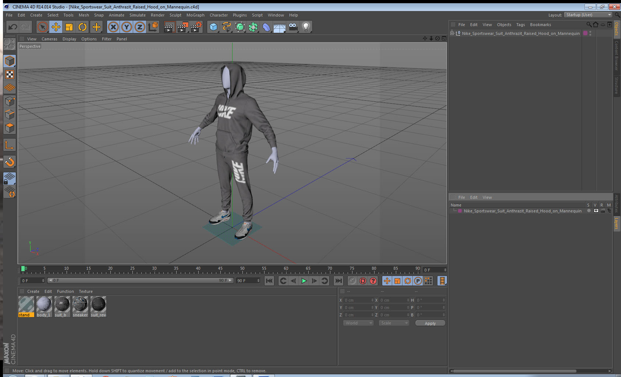Toggle Z axis lock
Image resolution: width=621 pixels, height=377 pixels.
coord(140,27)
